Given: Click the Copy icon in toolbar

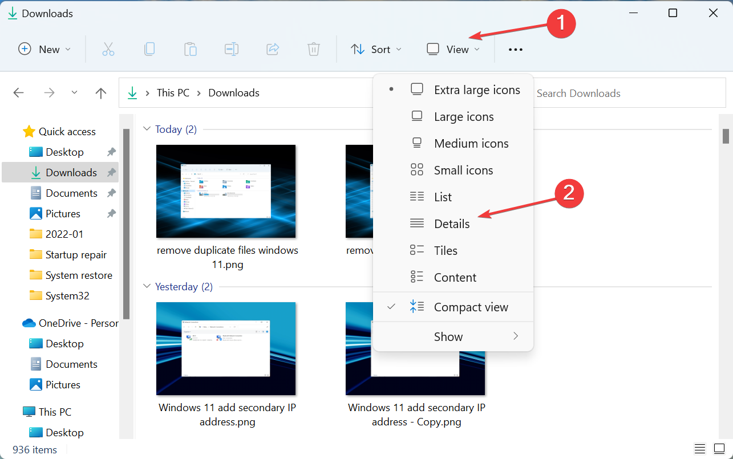Looking at the screenshot, I should 149,49.
